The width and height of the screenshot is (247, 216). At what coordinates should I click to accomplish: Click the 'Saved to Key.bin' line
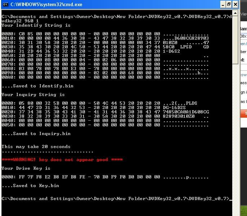point(30,186)
